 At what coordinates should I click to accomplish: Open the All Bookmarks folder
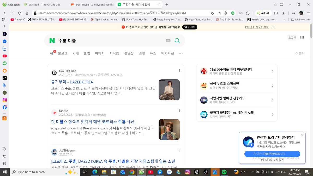[301, 20]
